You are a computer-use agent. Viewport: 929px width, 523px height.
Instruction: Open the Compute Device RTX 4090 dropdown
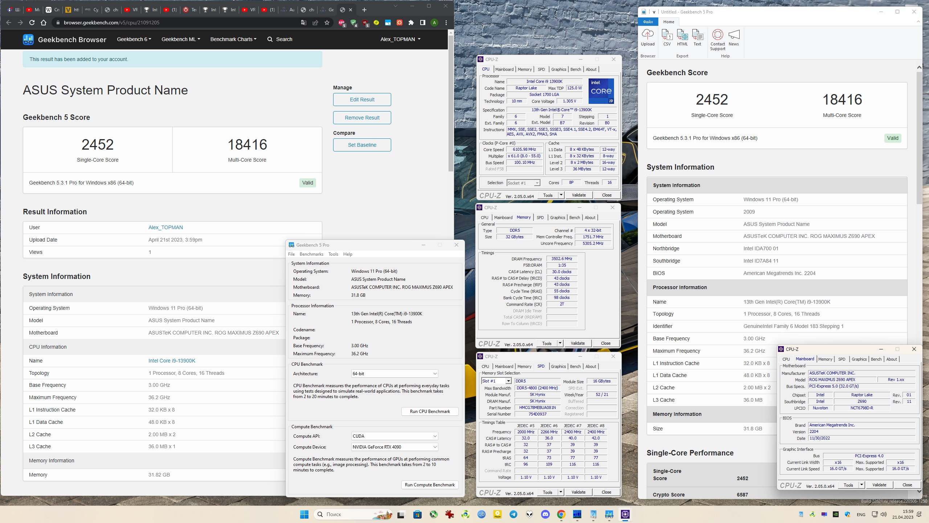394,447
